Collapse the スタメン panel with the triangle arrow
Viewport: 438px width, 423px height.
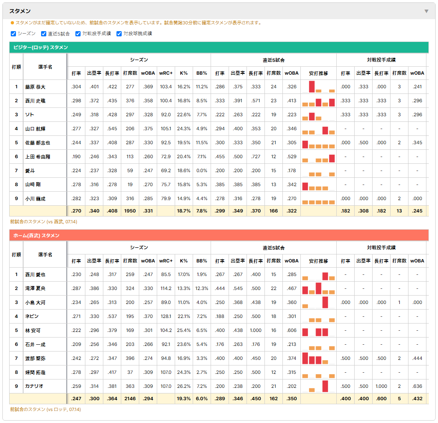[426, 11]
